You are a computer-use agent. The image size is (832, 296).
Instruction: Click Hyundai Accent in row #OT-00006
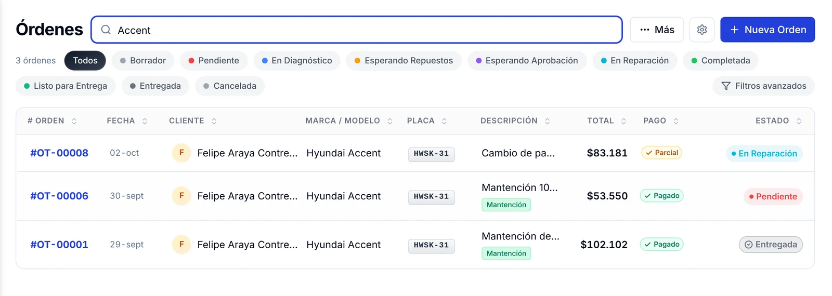pos(344,196)
